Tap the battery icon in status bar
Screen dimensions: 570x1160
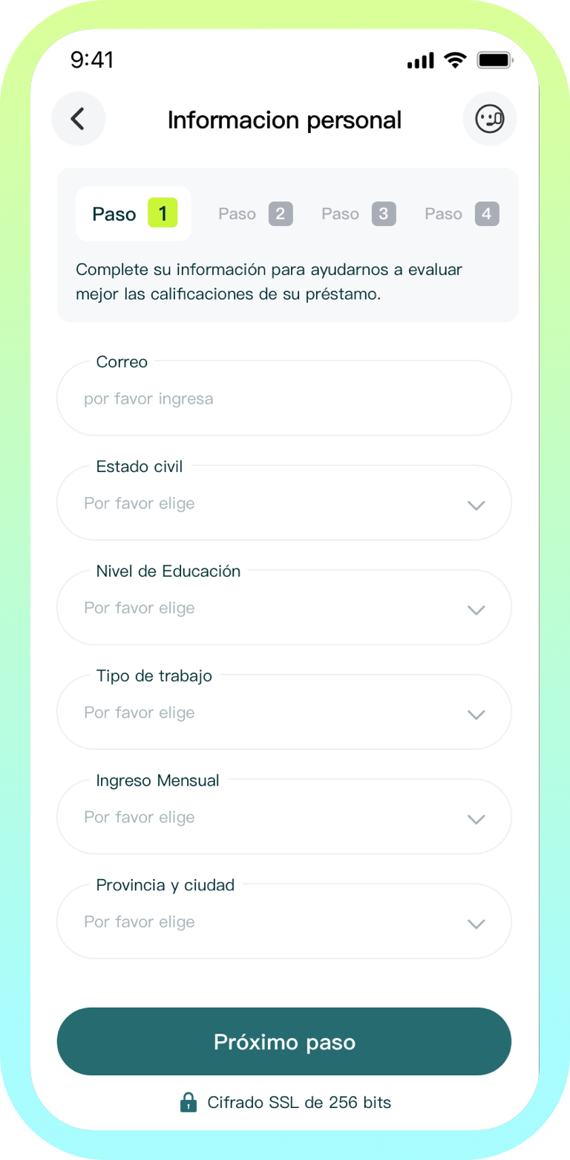click(494, 60)
